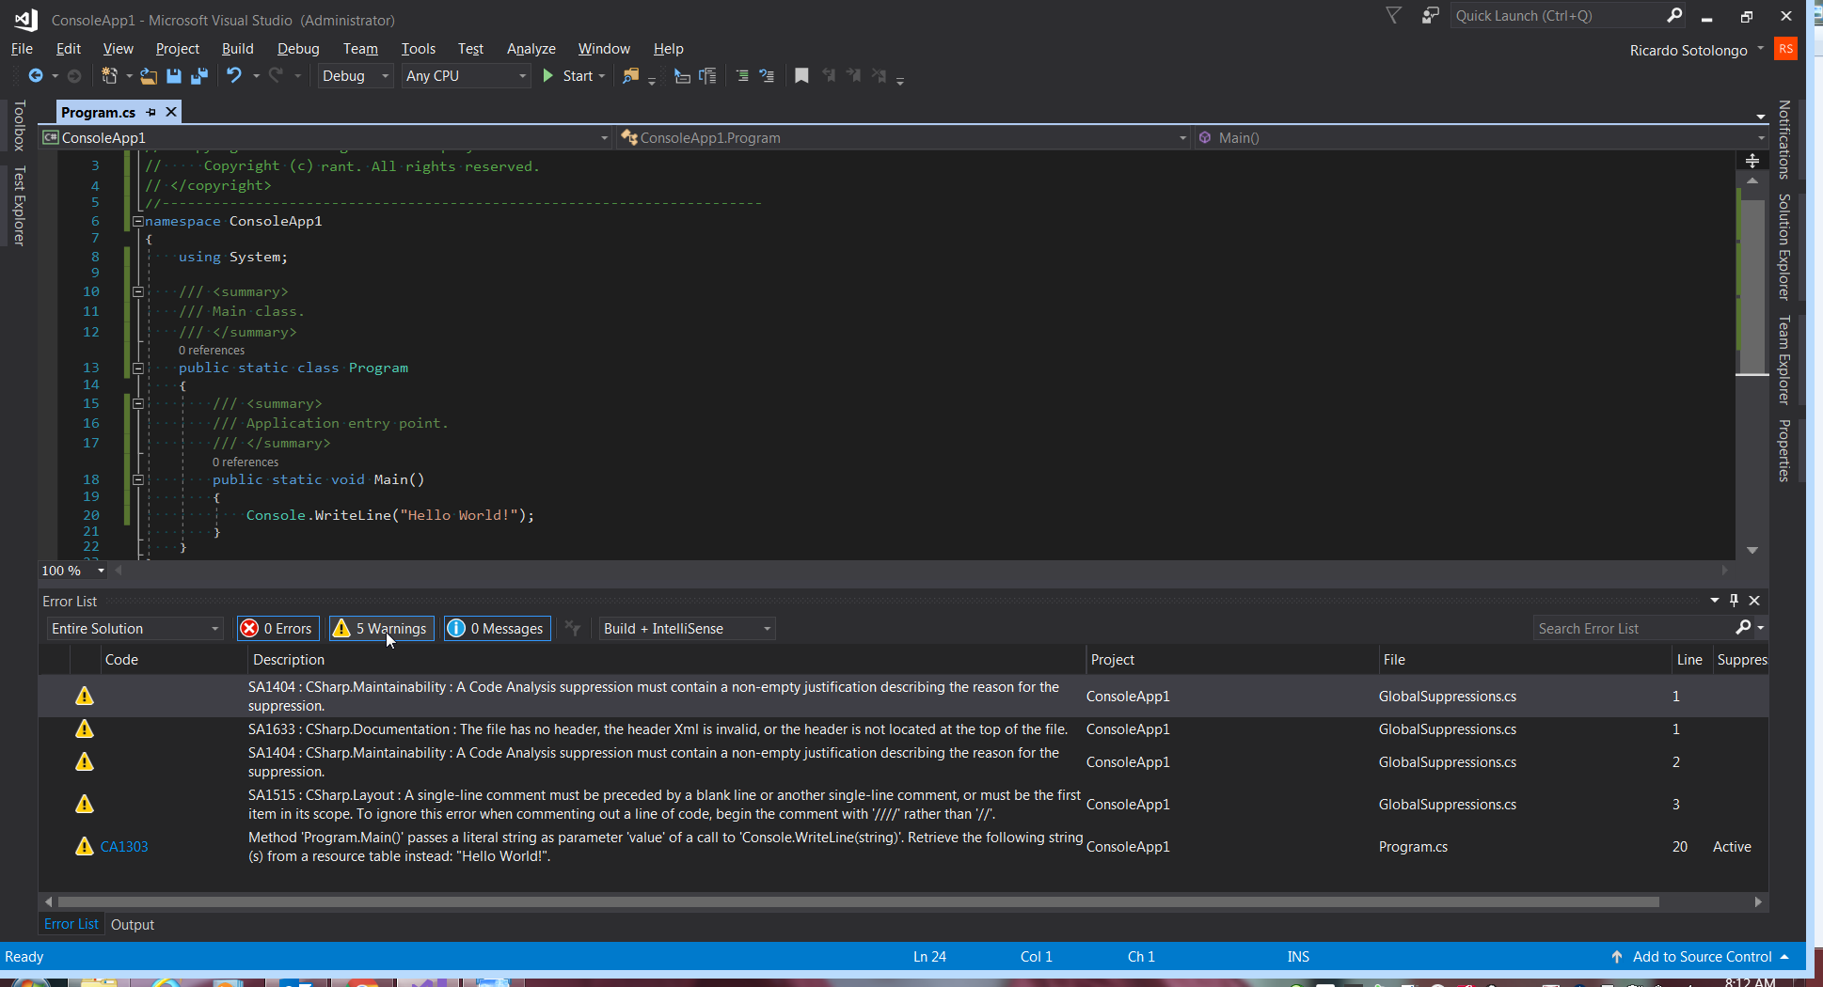Collapse the Program class code block

138,368
